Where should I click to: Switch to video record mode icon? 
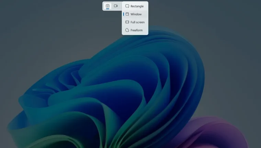pos(116,6)
